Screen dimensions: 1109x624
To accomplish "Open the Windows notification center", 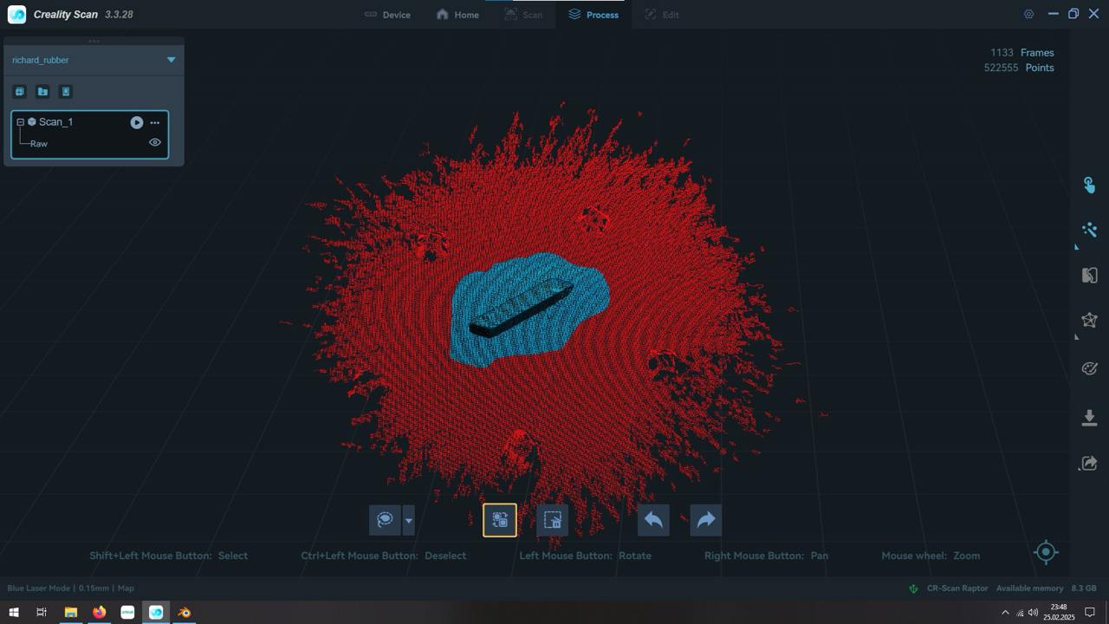I will (x=1091, y=613).
